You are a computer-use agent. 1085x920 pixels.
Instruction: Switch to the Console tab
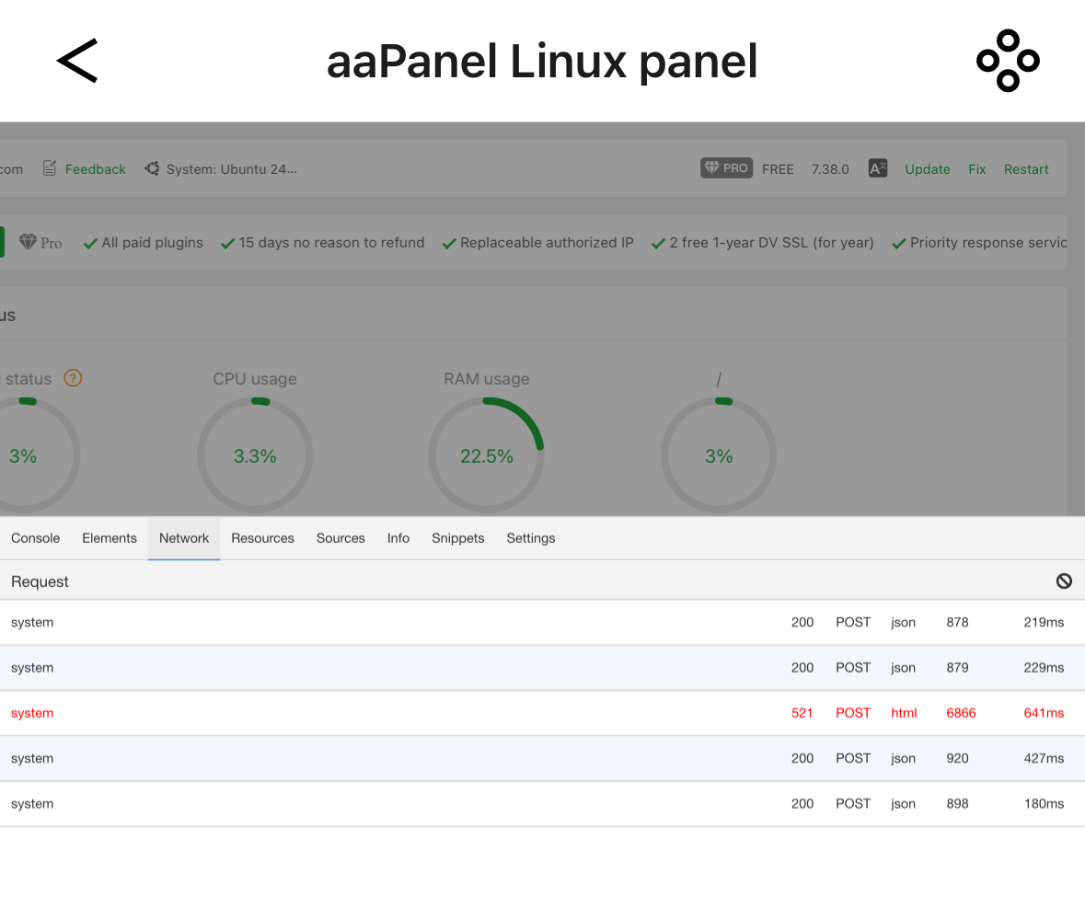point(36,538)
